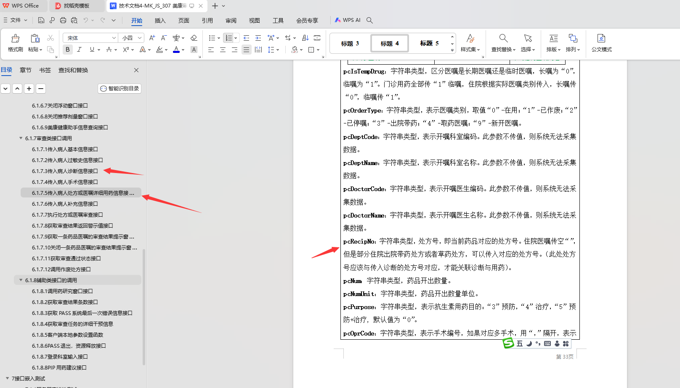The width and height of the screenshot is (680, 388).
Task: Toggle strikethrough formatting
Action: point(109,50)
